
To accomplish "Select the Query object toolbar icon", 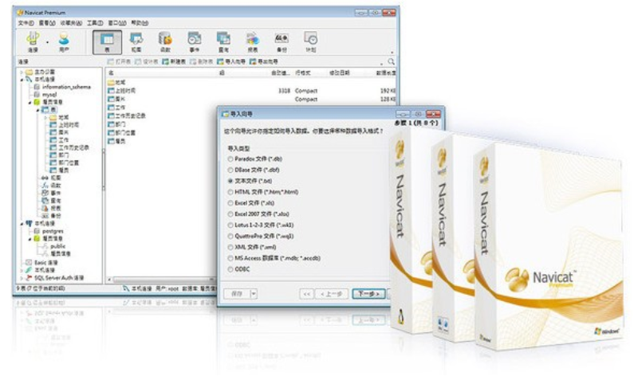I will click(x=223, y=42).
